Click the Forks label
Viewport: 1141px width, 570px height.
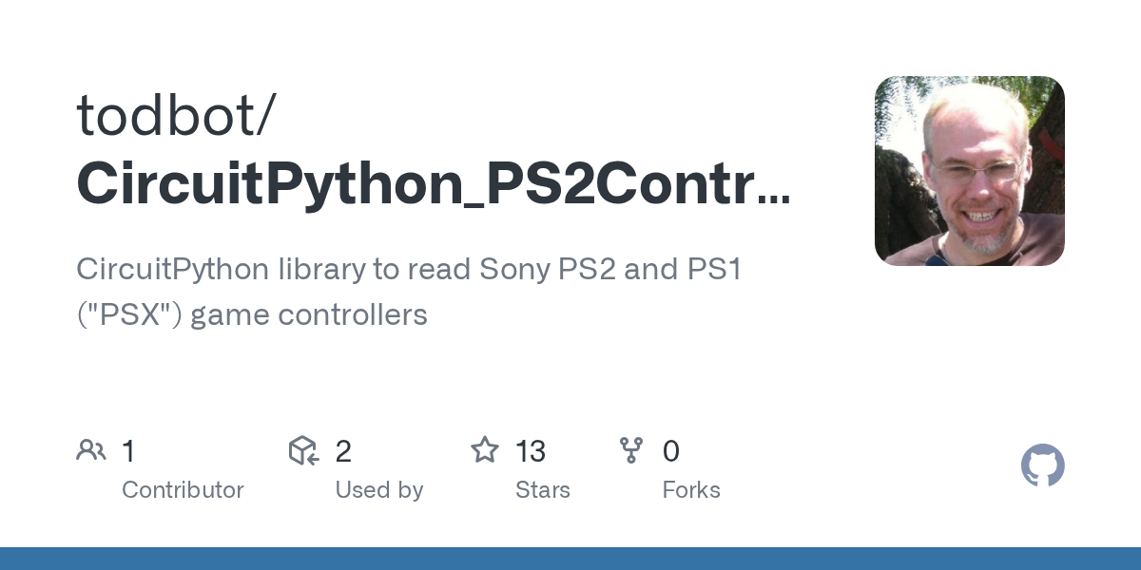[691, 490]
